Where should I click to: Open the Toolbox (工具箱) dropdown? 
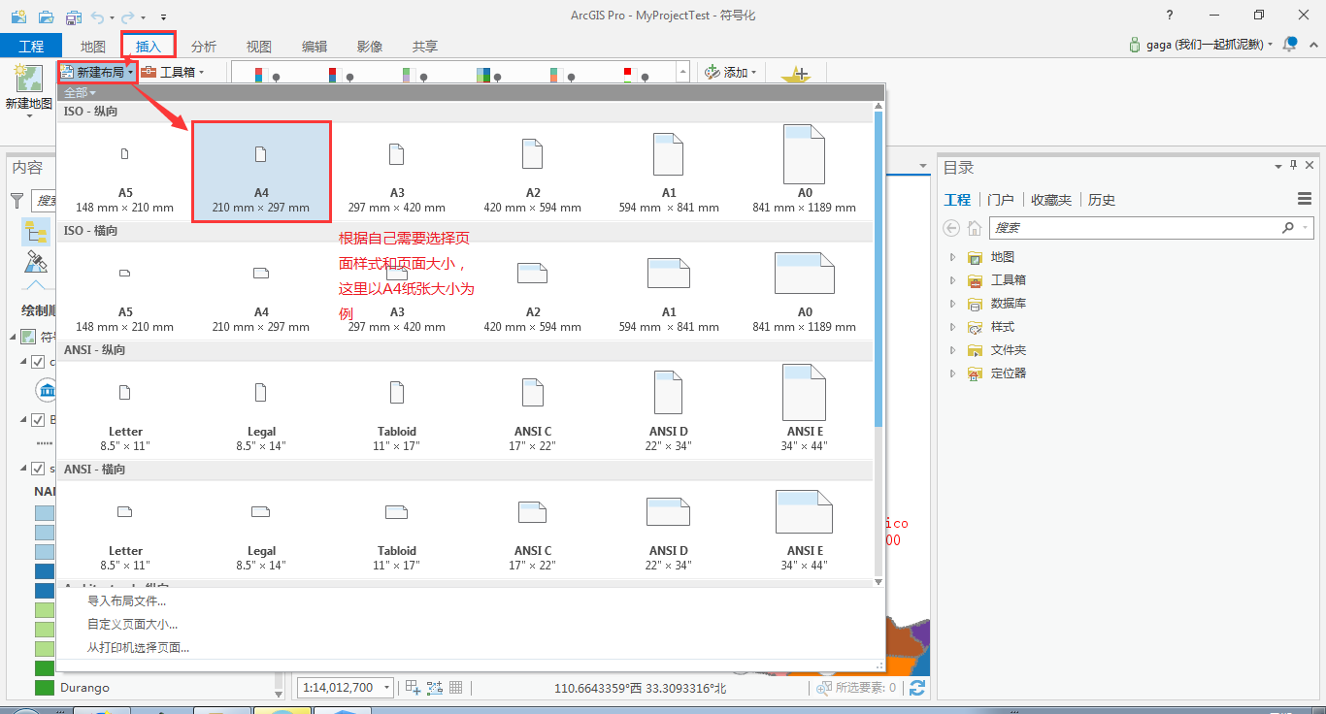174,72
